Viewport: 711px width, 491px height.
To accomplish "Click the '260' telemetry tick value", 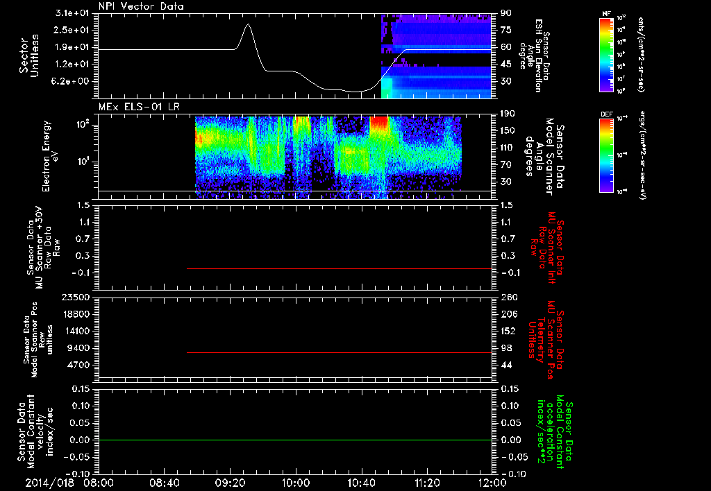I will click(509, 298).
